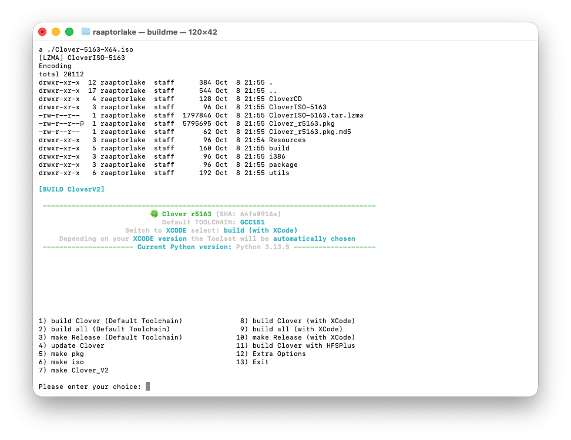Click the file name 'CloverISO-5163.tar.lzma'
This screenshot has width=571, height=440.
(x=316, y=116)
